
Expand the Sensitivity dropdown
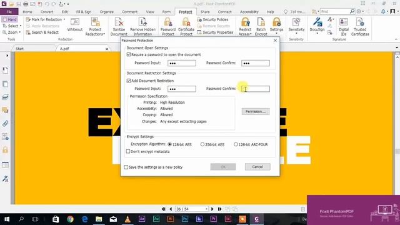(296, 33)
